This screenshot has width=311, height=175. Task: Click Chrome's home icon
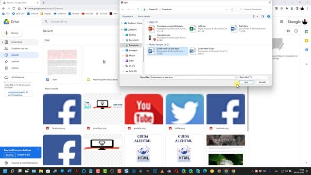tap(19, 9)
